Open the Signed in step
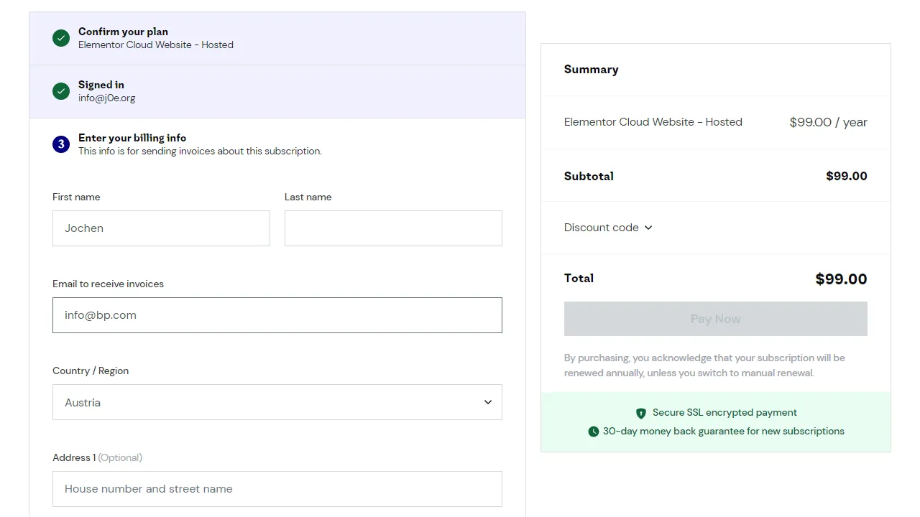The height and width of the screenshot is (517, 920). click(277, 92)
